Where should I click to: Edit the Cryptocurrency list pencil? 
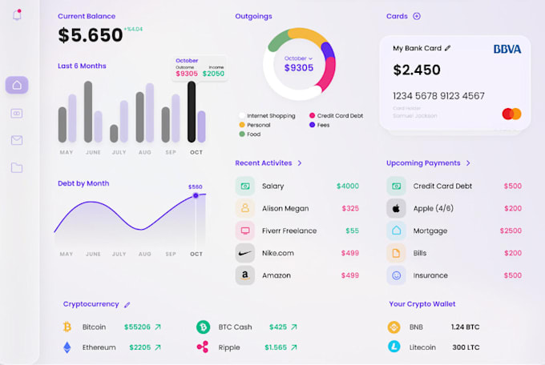127,305
